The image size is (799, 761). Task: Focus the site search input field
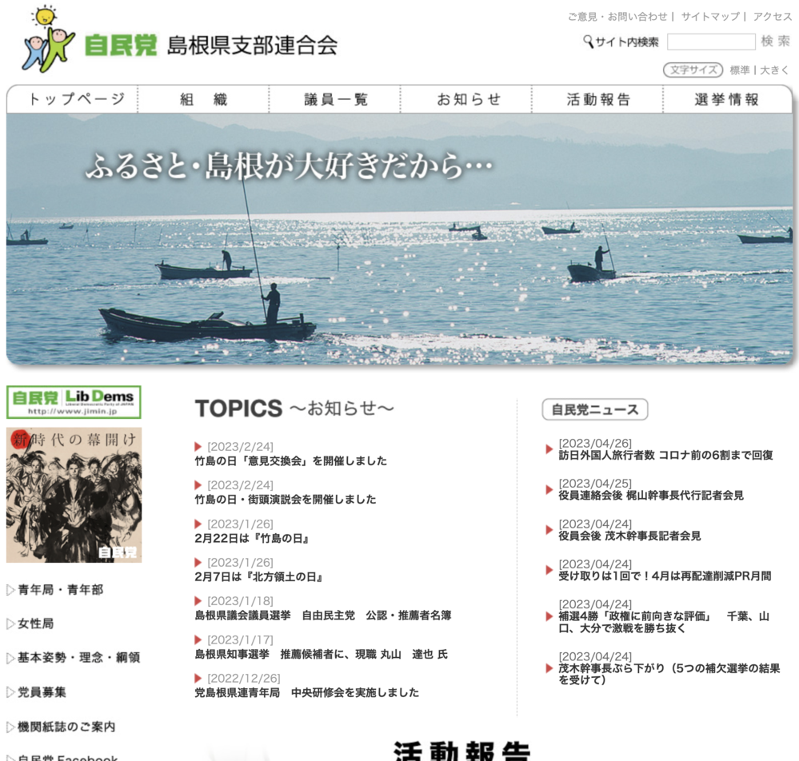tap(711, 42)
